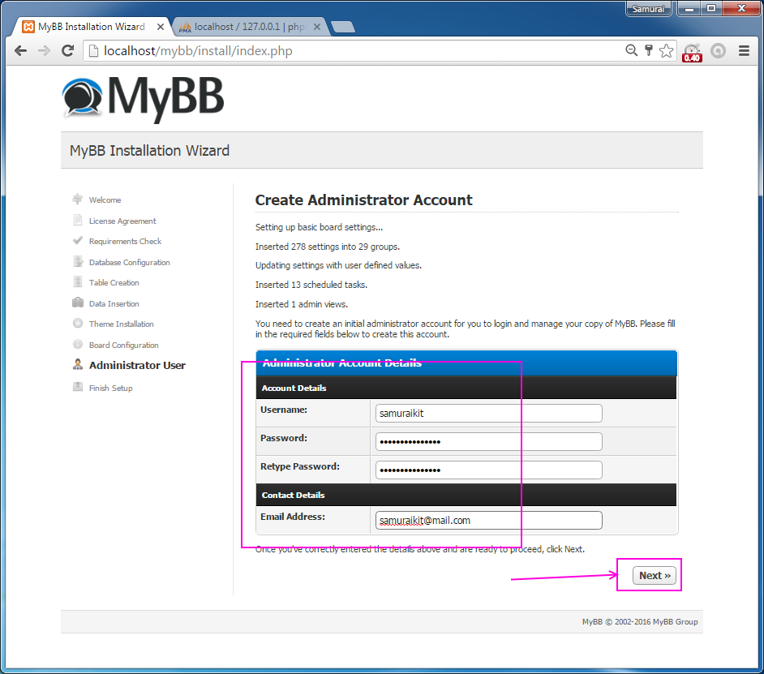Open the Chrome hamburger menu

coord(744,50)
